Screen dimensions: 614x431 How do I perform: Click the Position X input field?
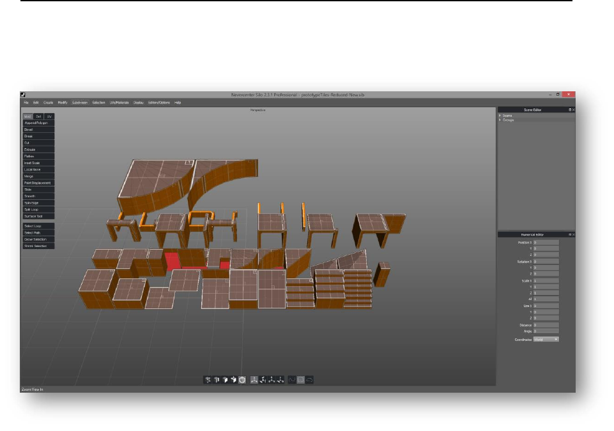click(x=546, y=242)
